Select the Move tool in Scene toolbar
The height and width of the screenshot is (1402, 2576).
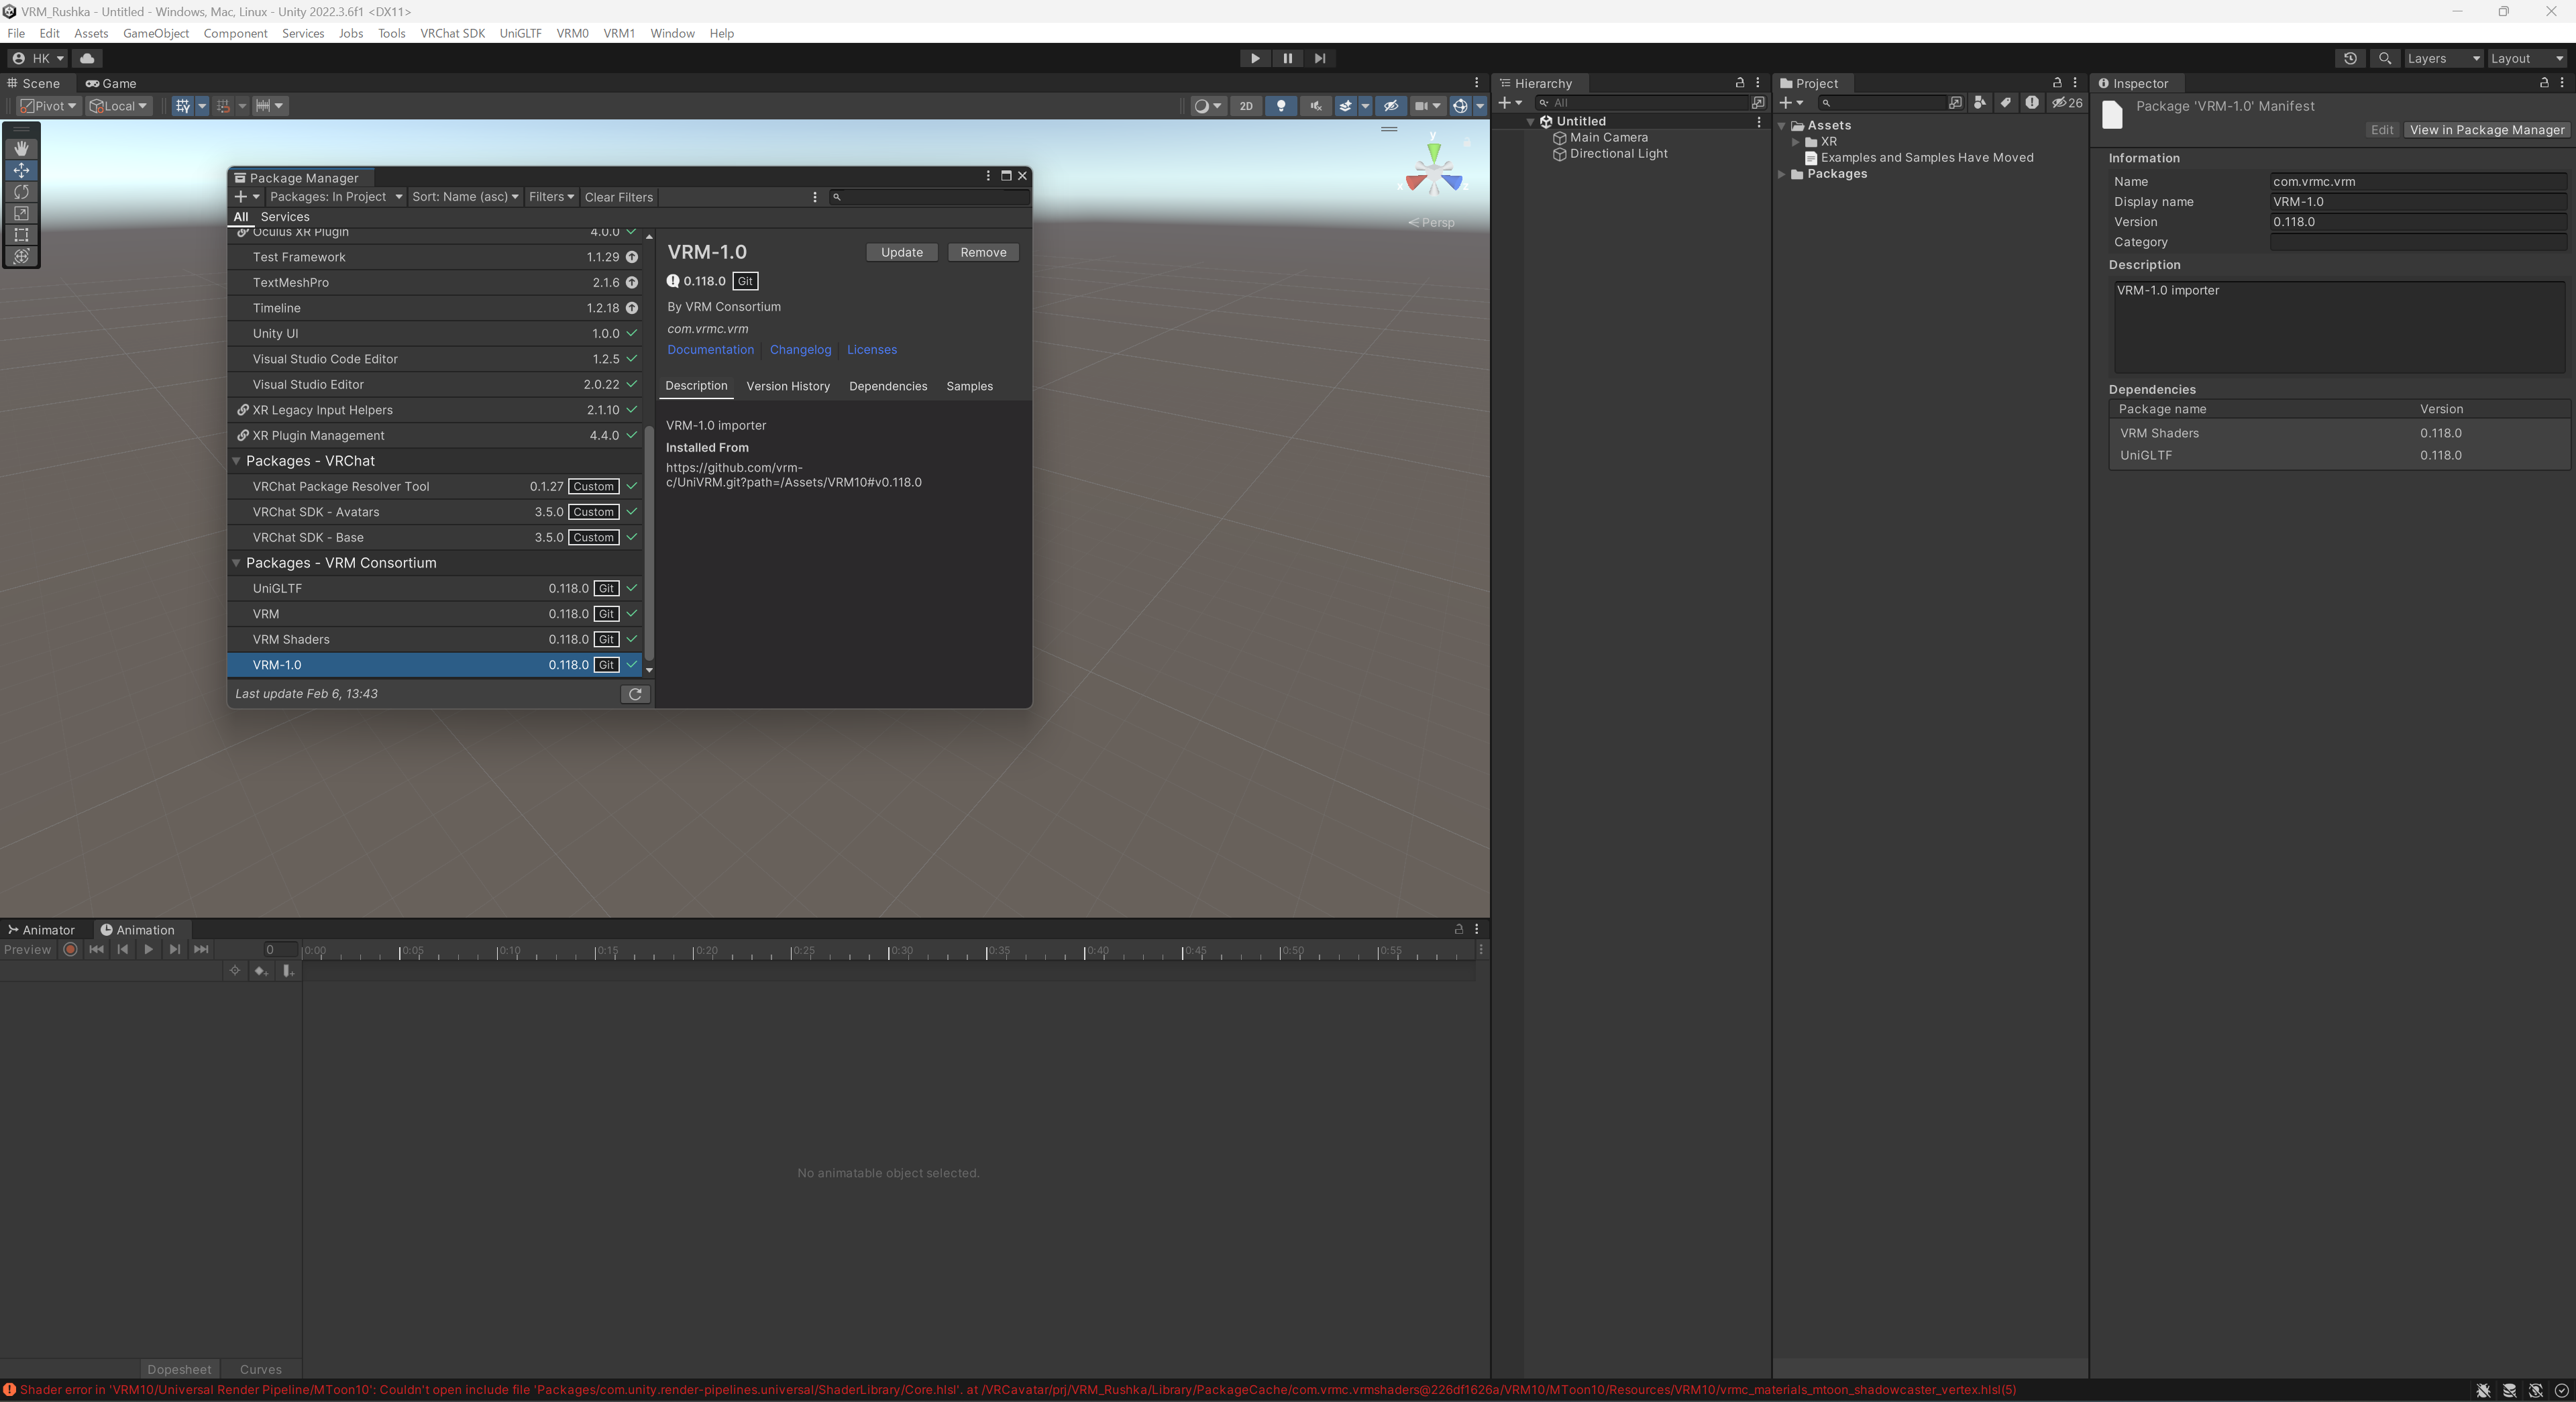click(21, 170)
